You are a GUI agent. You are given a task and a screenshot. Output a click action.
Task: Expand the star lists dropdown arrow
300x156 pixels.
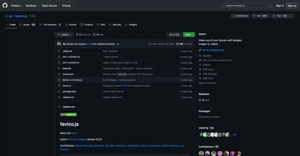click(292, 16)
